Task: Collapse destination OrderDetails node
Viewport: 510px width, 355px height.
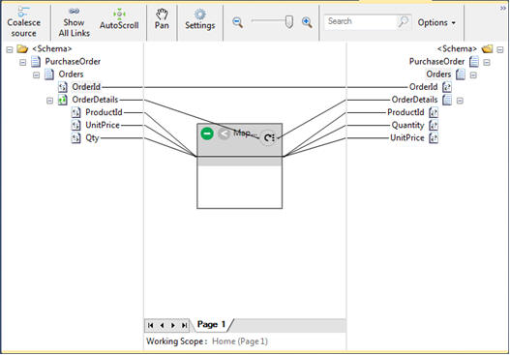Action: (x=460, y=101)
